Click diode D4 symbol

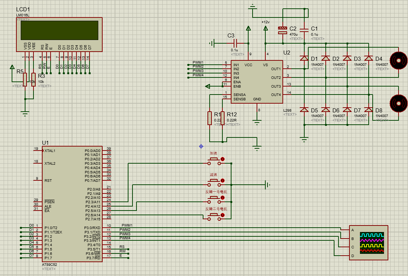tap(368, 58)
